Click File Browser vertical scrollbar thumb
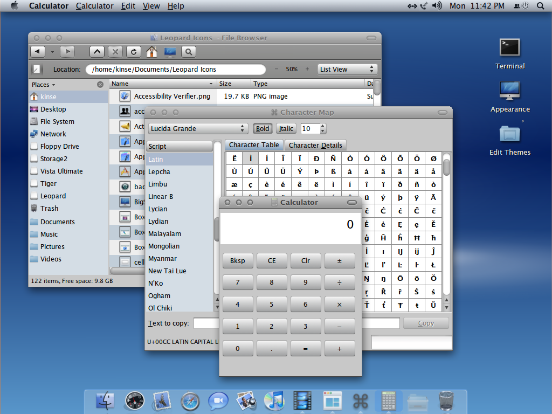Image resolution: width=552 pixels, height=414 pixels. click(x=377, y=87)
